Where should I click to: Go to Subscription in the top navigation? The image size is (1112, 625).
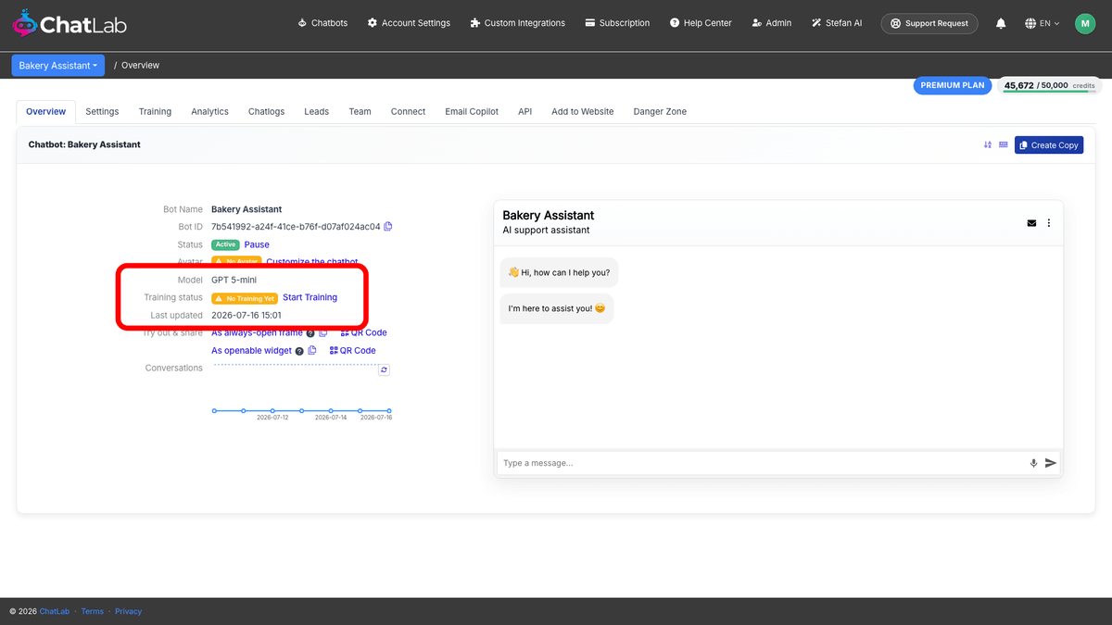coord(617,23)
